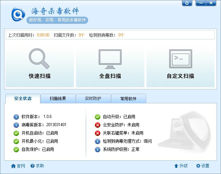221x174 pixels.
Task: Toggle the 自动升级 enabled status
Action: click(98, 117)
